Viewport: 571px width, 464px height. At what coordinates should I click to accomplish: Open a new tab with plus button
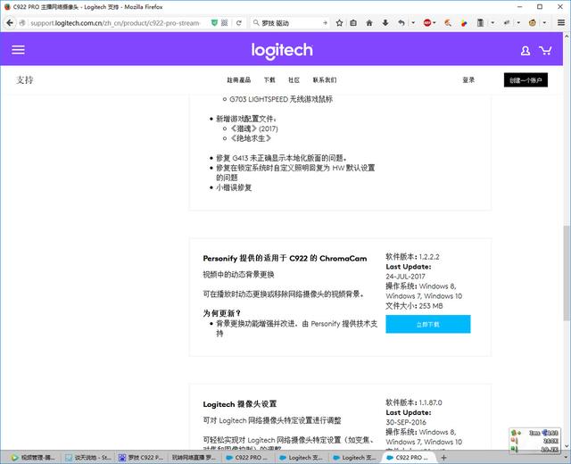pyautogui.click(x=443, y=458)
